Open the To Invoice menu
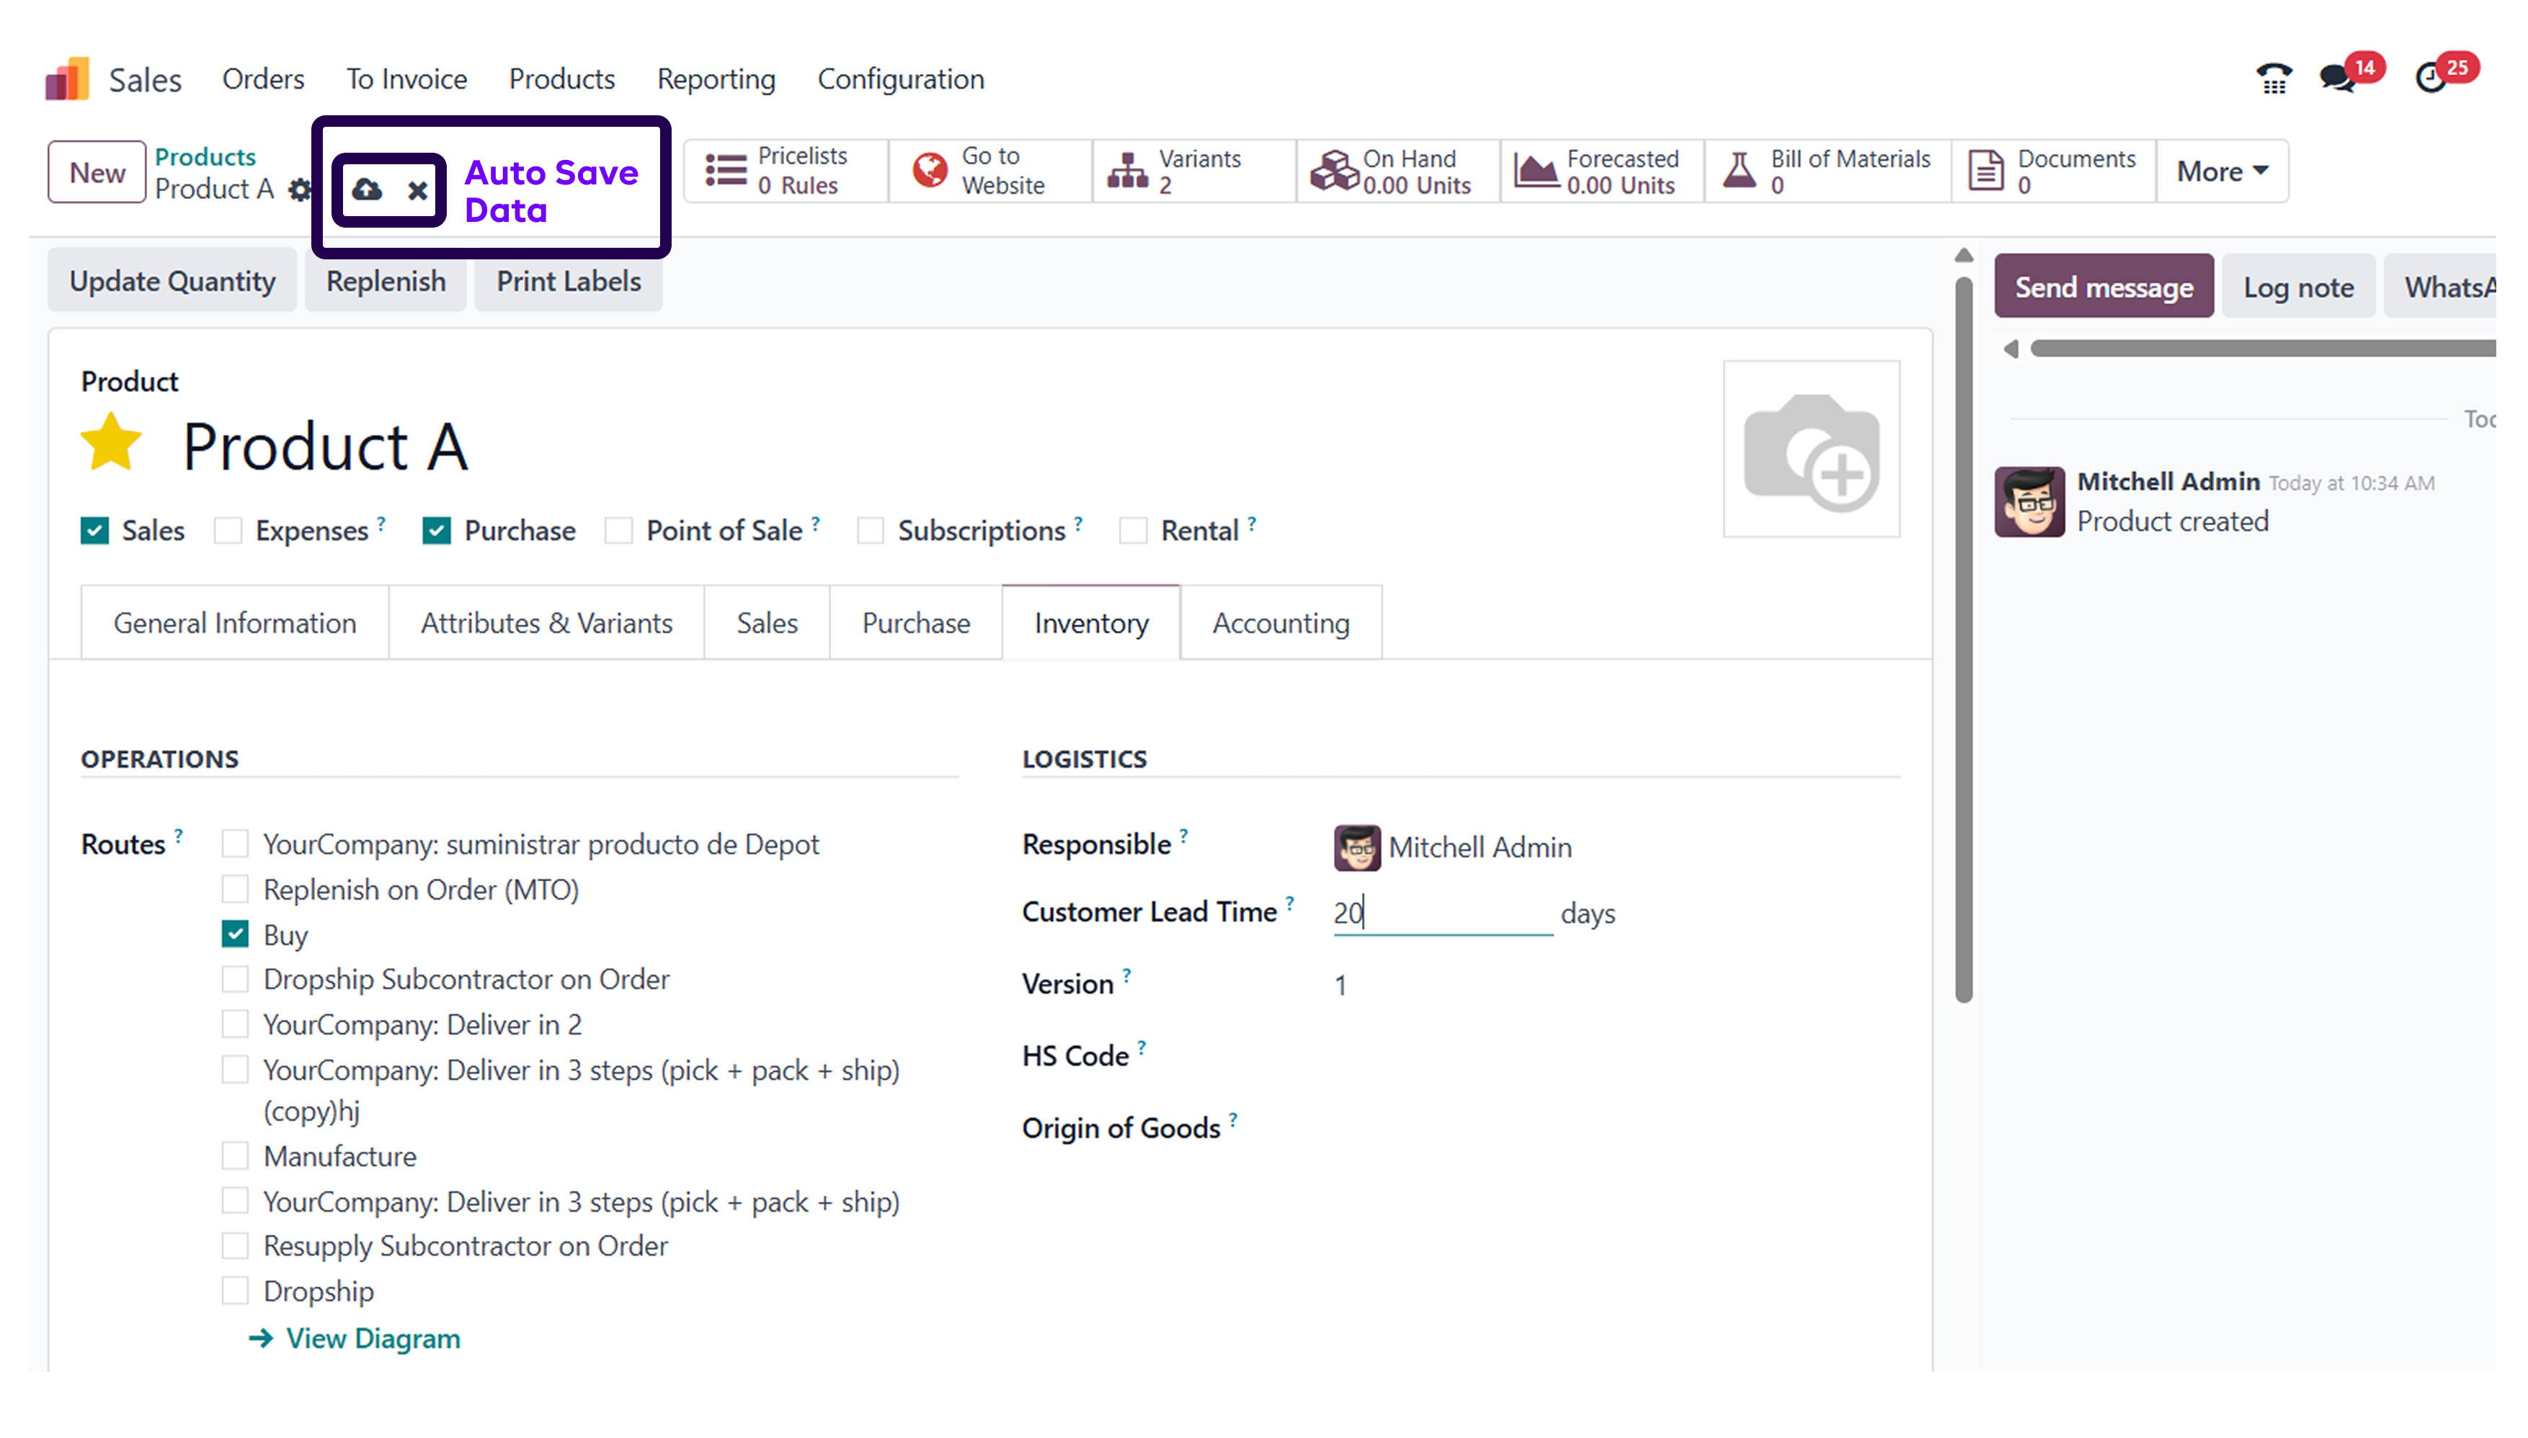This screenshot has height=1438, width=2528. click(406, 79)
